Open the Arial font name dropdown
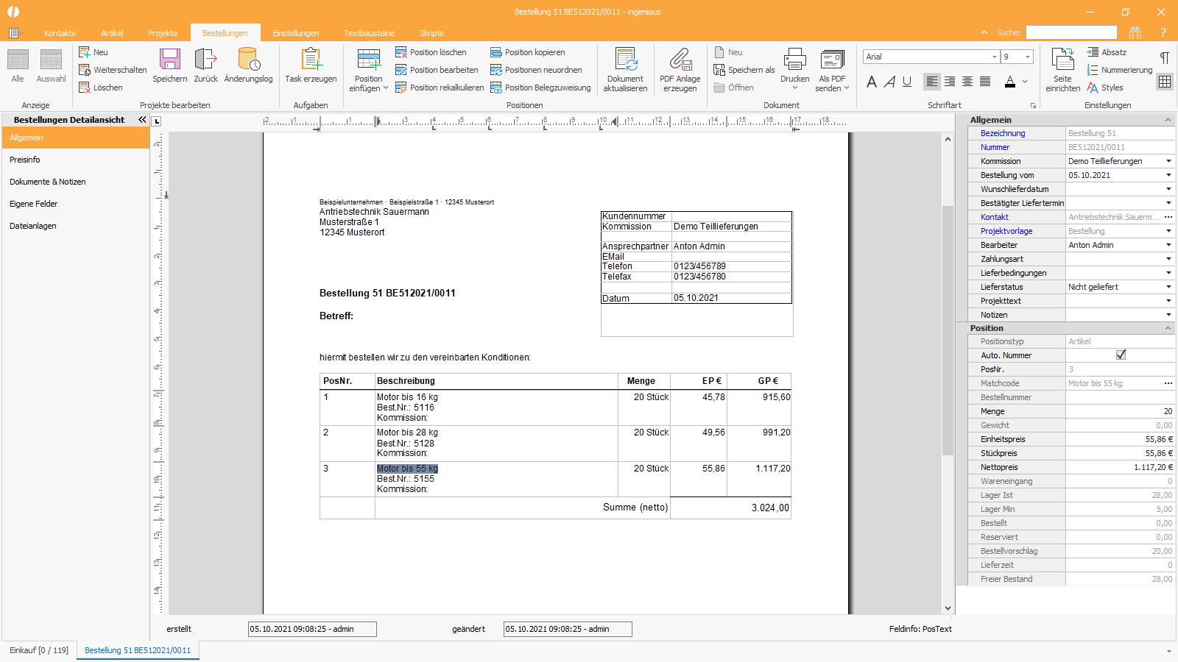The width and height of the screenshot is (1178, 662). click(x=994, y=57)
